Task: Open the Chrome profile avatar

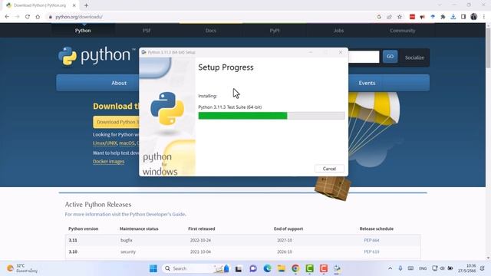Action: 474,17
